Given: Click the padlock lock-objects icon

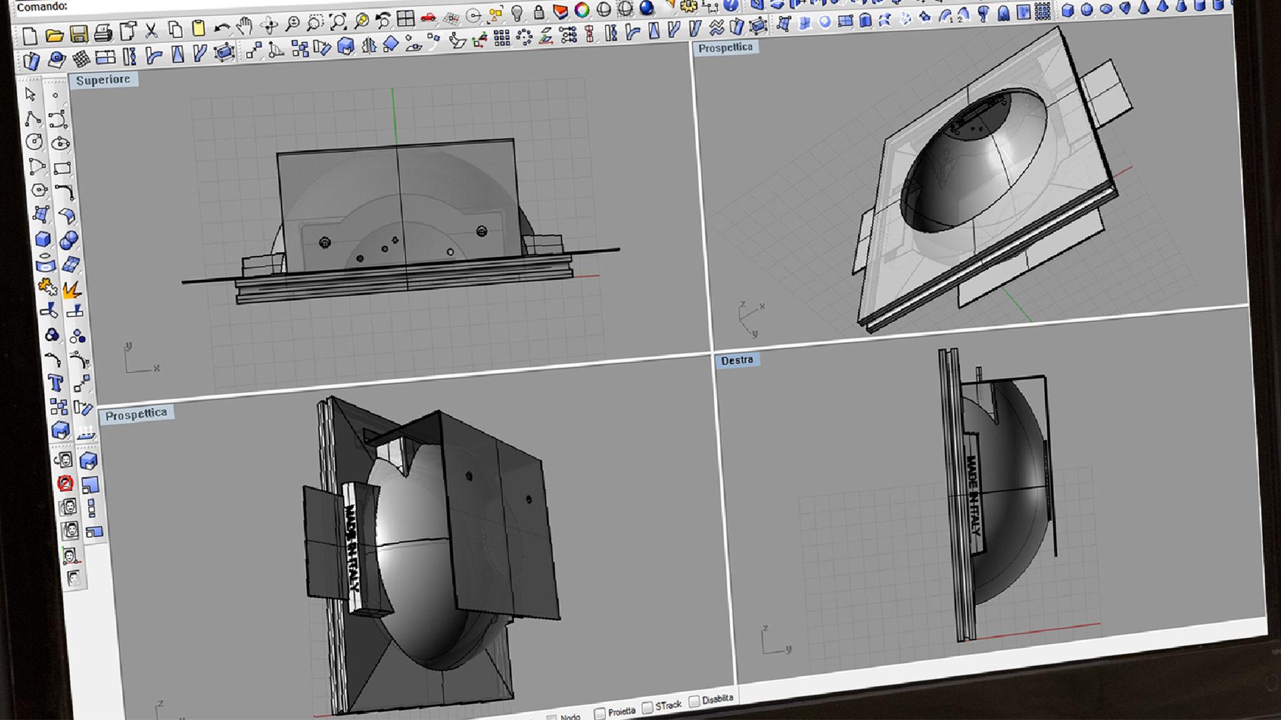Looking at the screenshot, I should pos(538,12).
